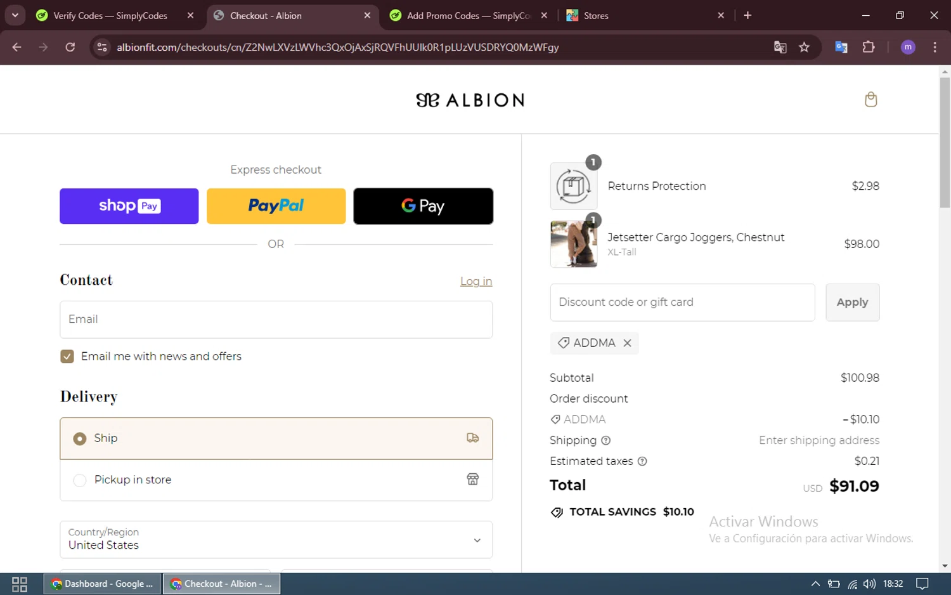Go back with browser back arrow

pyautogui.click(x=17, y=47)
